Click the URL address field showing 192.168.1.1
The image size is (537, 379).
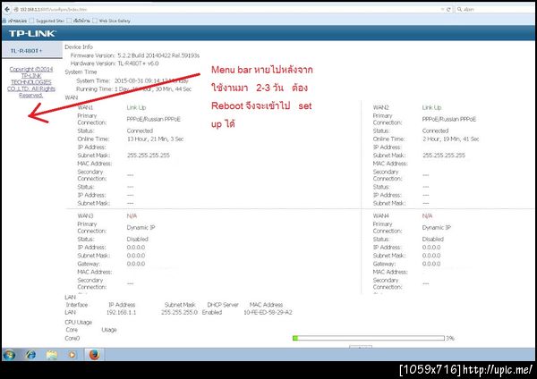click(x=226, y=10)
